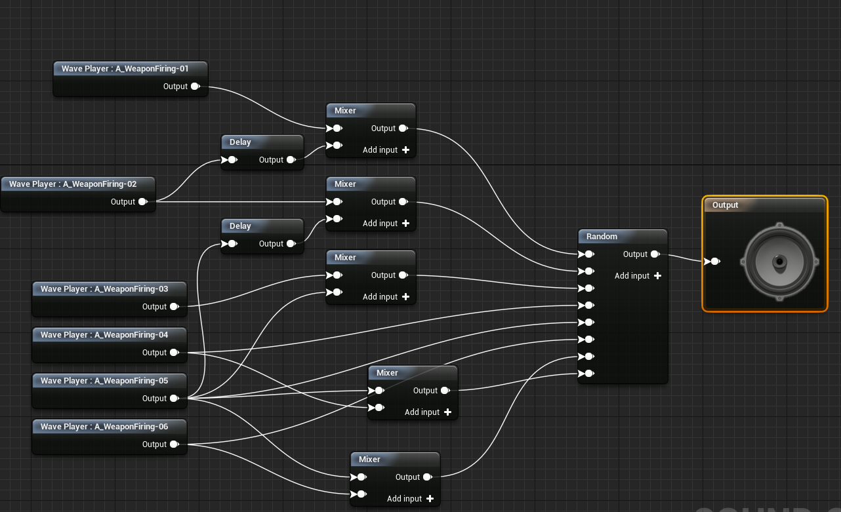Click the output pin of Wave Player A_WeaponFiring-03
The image size is (841, 512).
click(x=174, y=307)
